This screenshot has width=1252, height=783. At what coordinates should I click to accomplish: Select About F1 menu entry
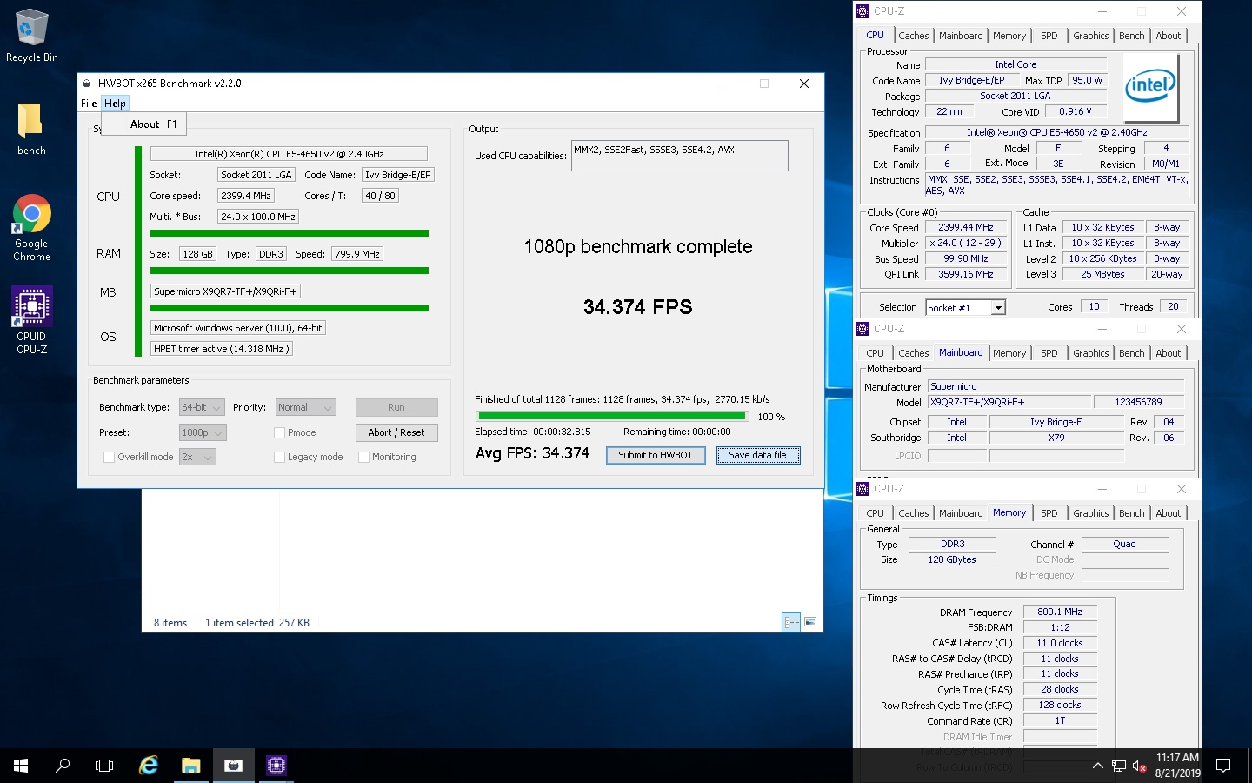tap(145, 124)
